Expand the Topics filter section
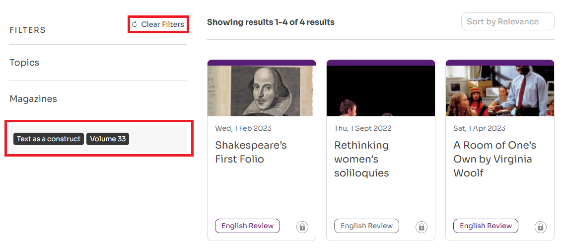The image size is (564, 250). 24,63
